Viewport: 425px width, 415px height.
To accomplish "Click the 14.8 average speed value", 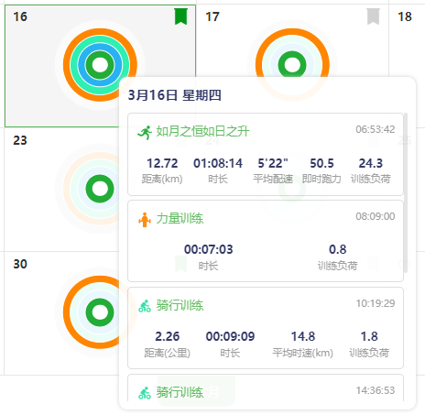I will (303, 336).
